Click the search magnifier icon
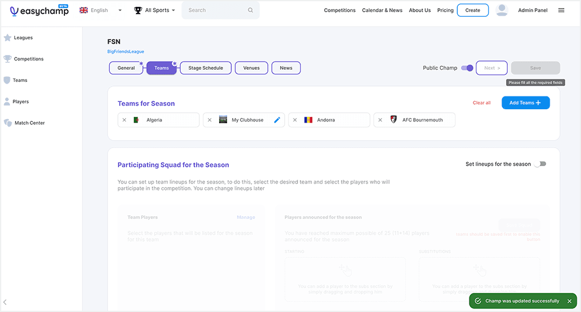Screen dimensions: 581x312 point(250,10)
